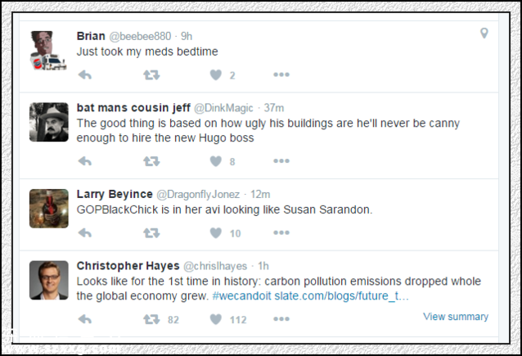522x356 pixels.
Task: Click View summary on Hayes' tweet
Action: coord(456,317)
